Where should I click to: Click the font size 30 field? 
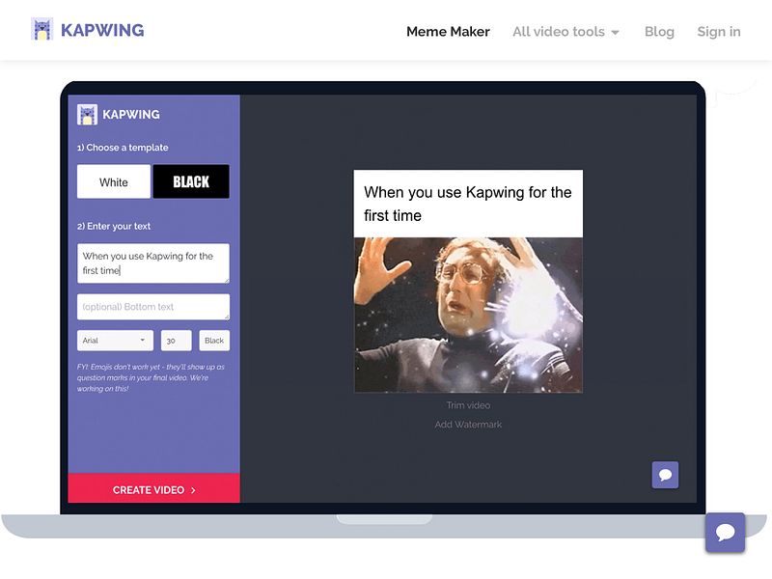pos(175,340)
